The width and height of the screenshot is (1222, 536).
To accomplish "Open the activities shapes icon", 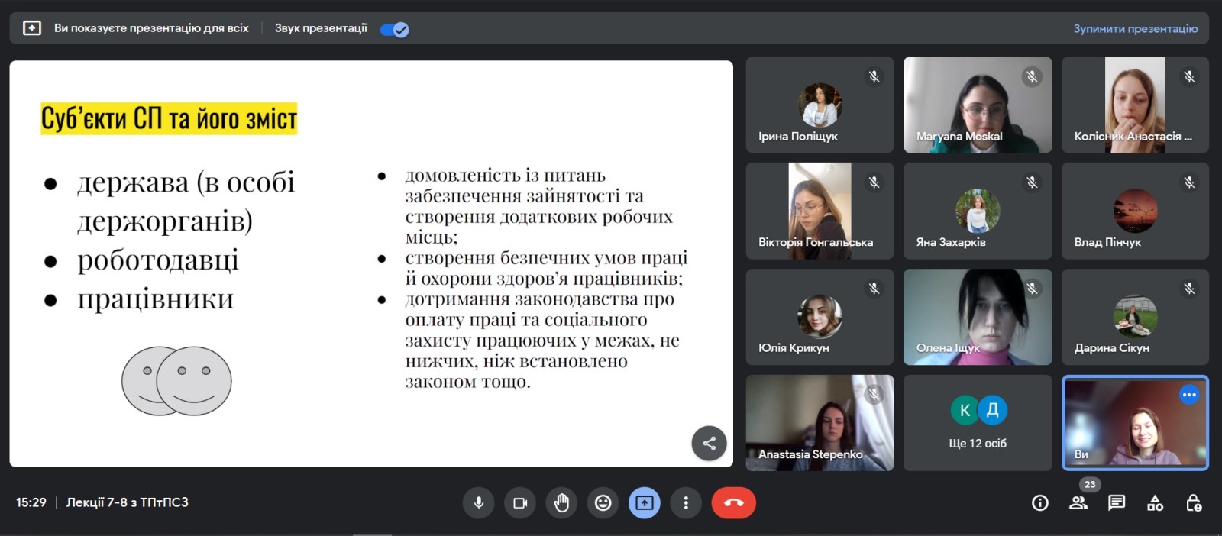I will pyautogui.click(x=1155, y=502).
